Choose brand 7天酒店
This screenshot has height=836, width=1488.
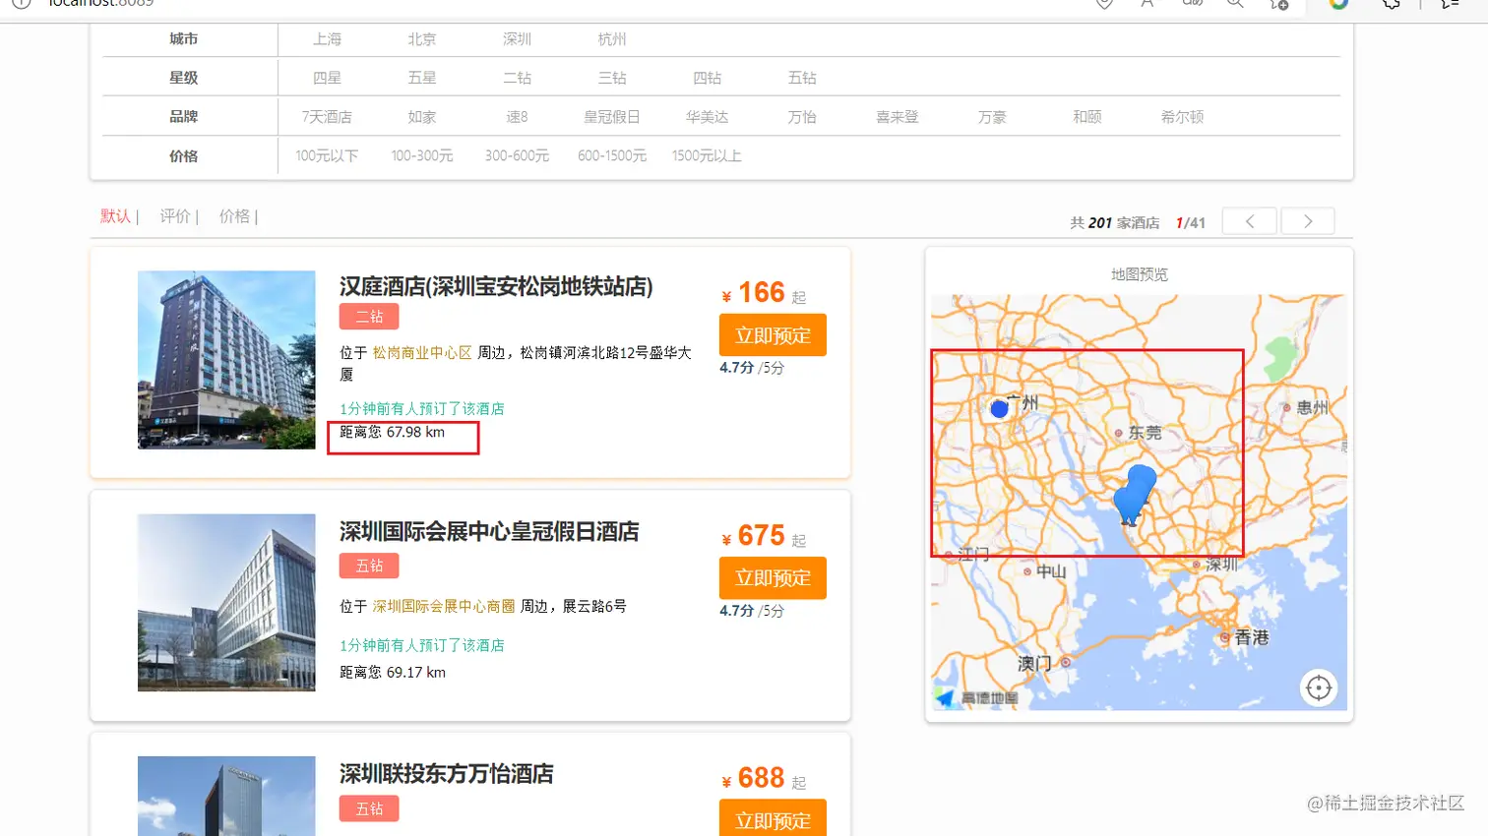(x=327, y=117)
